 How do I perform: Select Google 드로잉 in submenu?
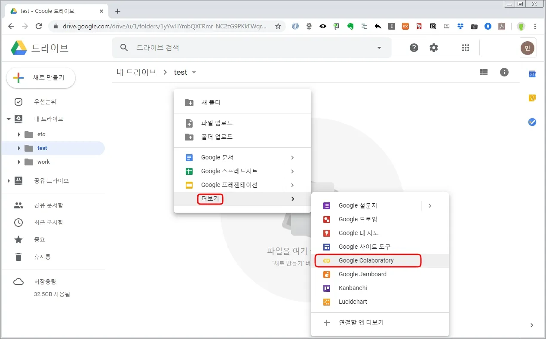380,220
